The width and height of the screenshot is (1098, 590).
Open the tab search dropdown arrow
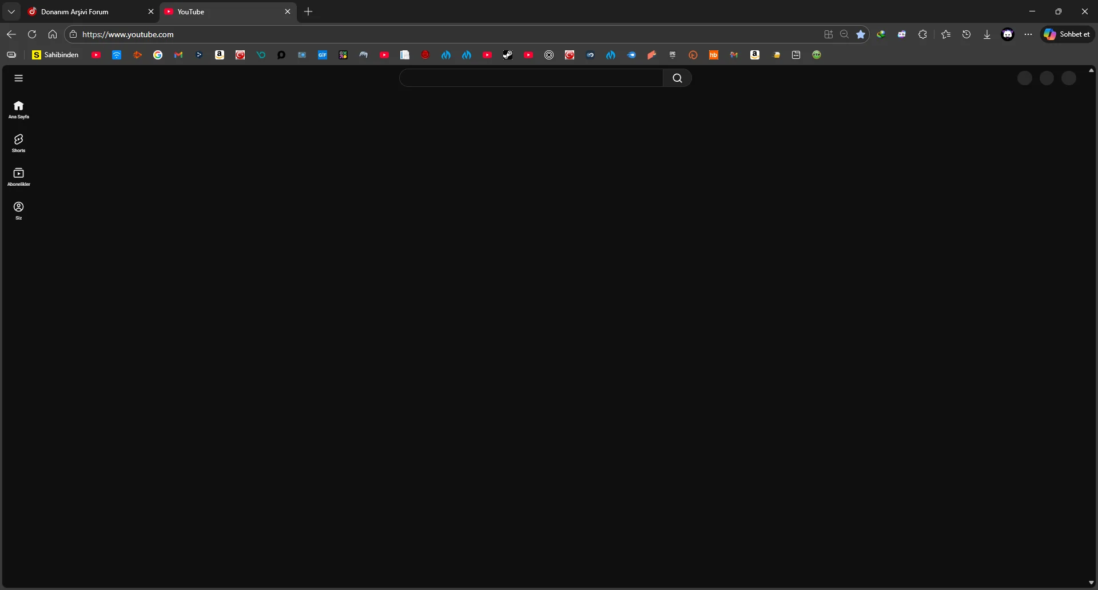pyautogui.click(x=11, y=11)
